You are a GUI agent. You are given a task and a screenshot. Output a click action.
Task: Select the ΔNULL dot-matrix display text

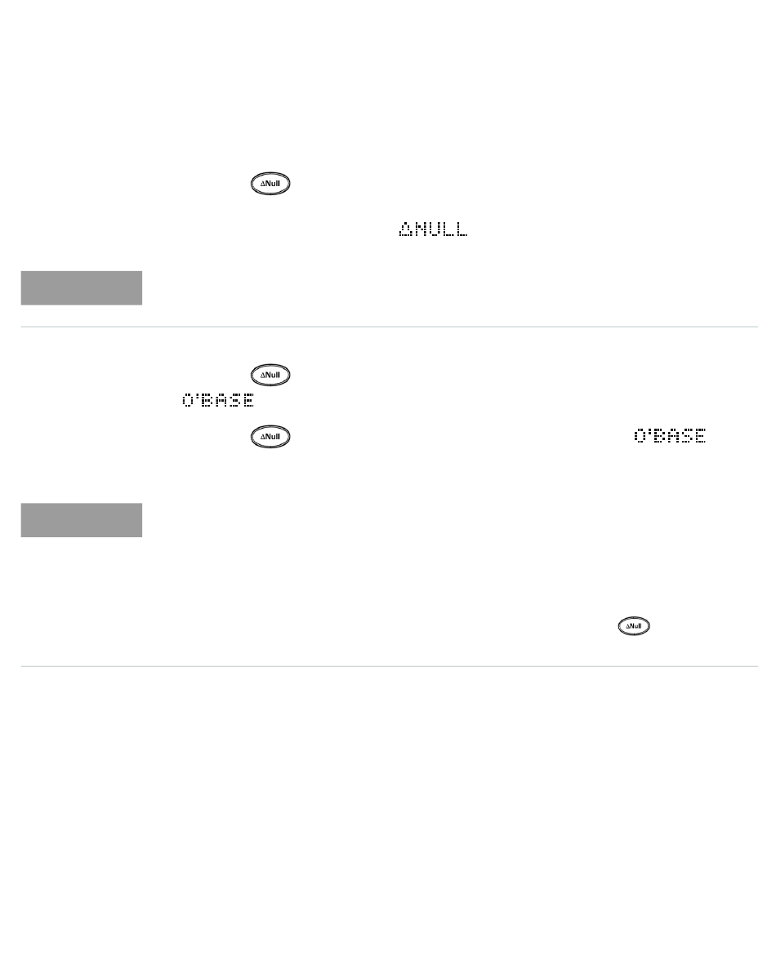click(434, 229)
